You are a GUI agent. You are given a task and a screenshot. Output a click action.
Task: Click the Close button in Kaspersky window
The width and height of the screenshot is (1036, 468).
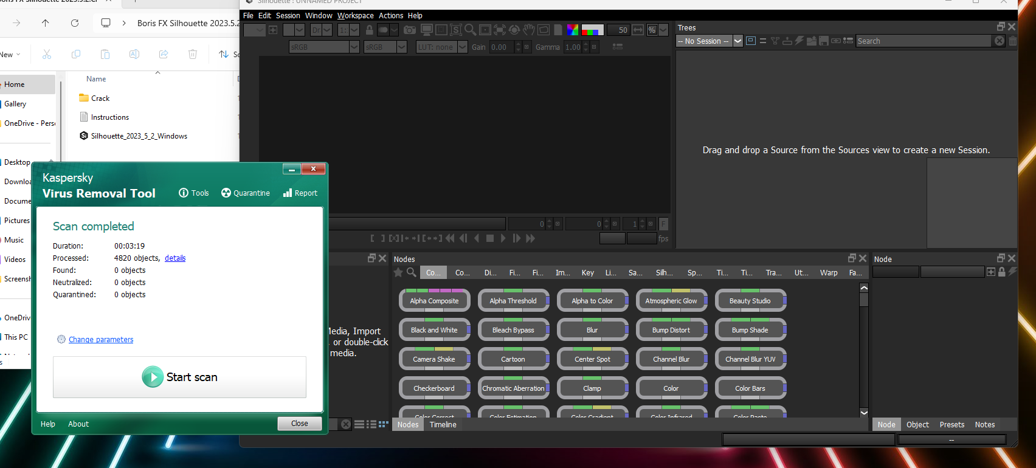coord(300,423)
